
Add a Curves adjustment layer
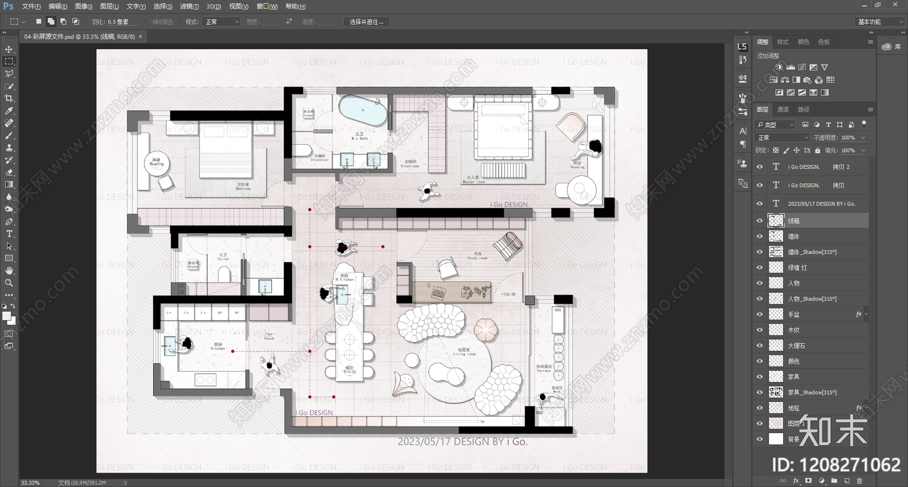pos(802,67)
